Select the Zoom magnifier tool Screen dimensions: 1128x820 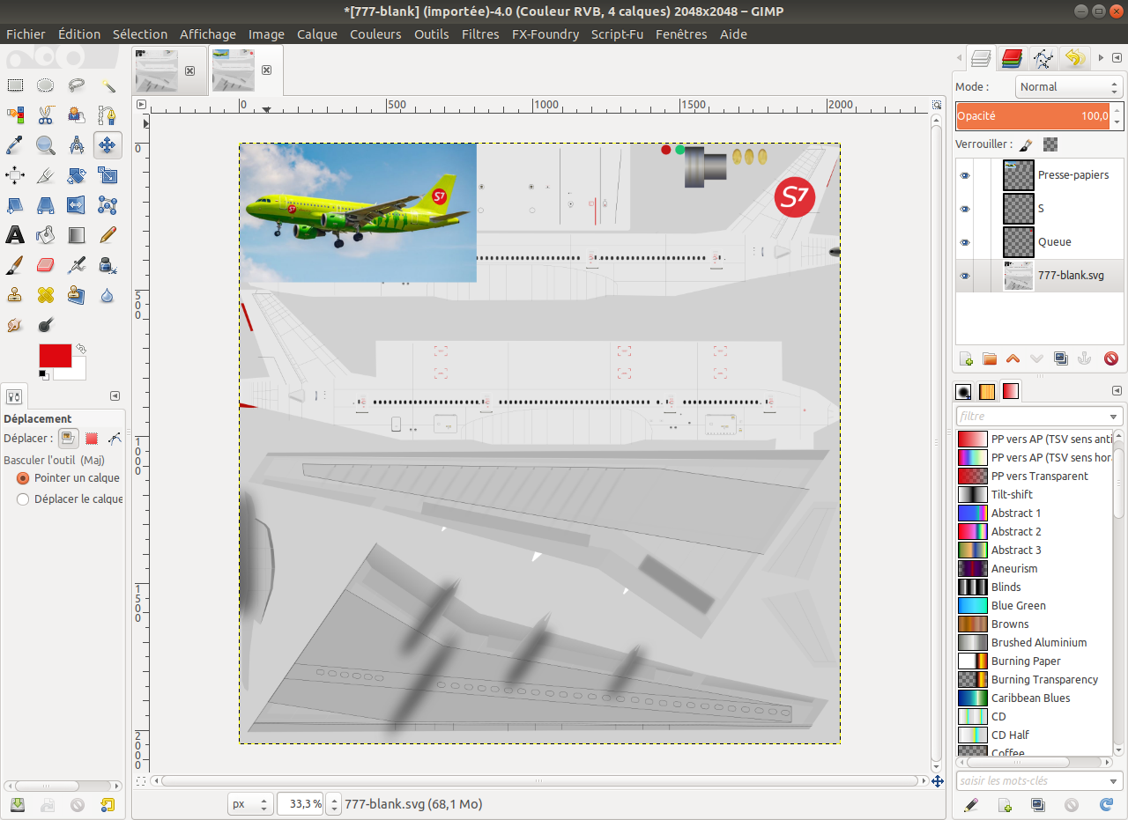46,145
